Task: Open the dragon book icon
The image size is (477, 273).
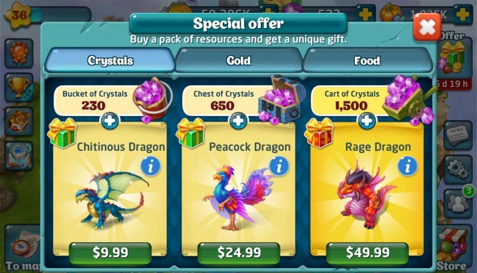Action: click(19, 121)
